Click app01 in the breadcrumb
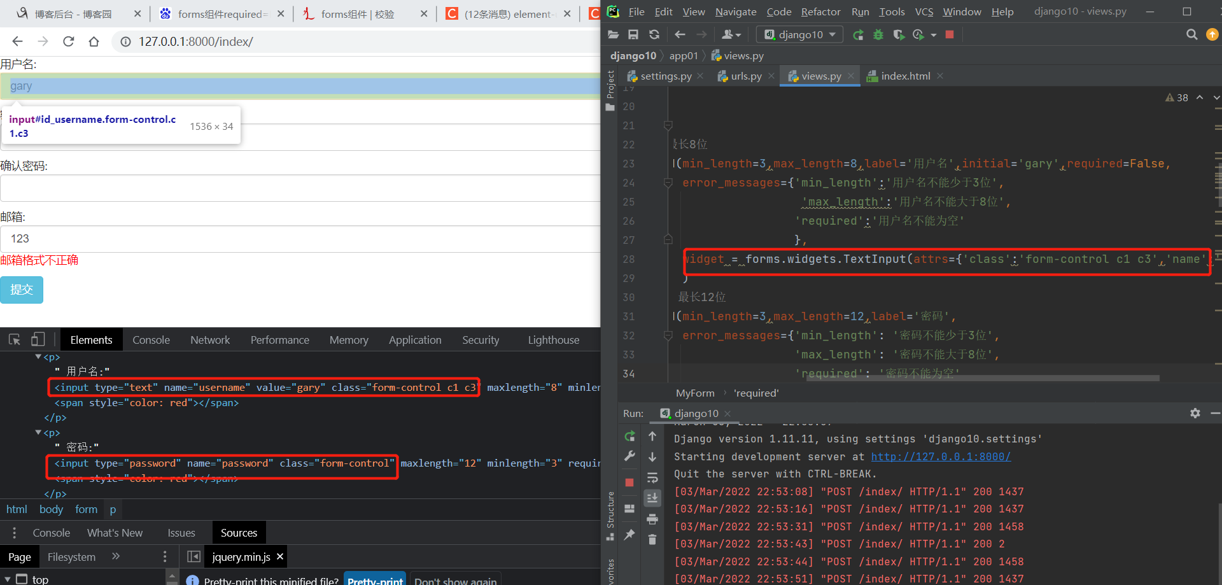This screenshot has width=1222, height=585. coord(684,55)
